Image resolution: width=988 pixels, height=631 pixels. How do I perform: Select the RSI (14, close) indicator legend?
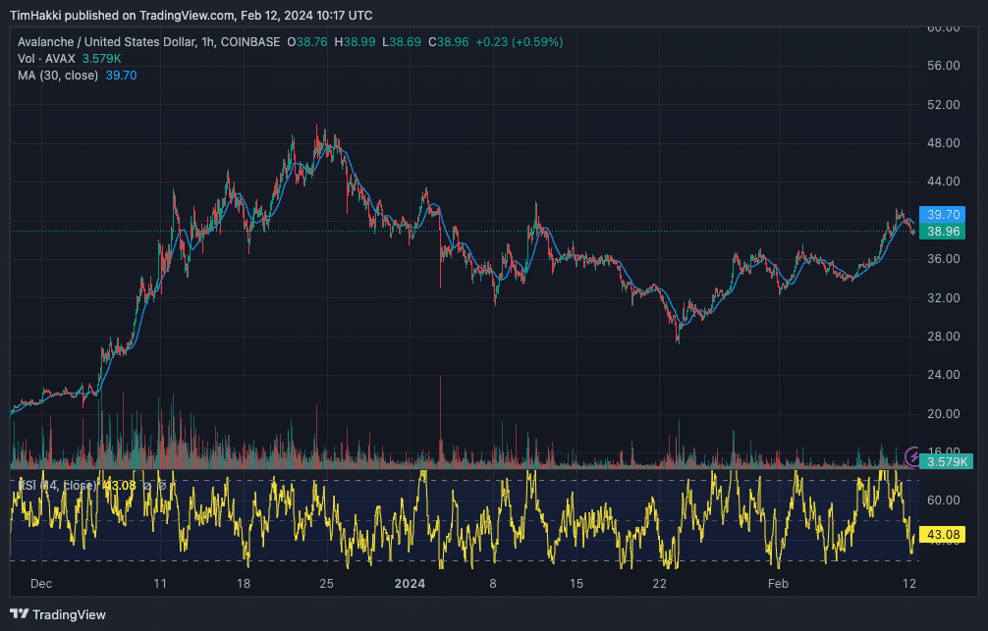click(58, 485)
